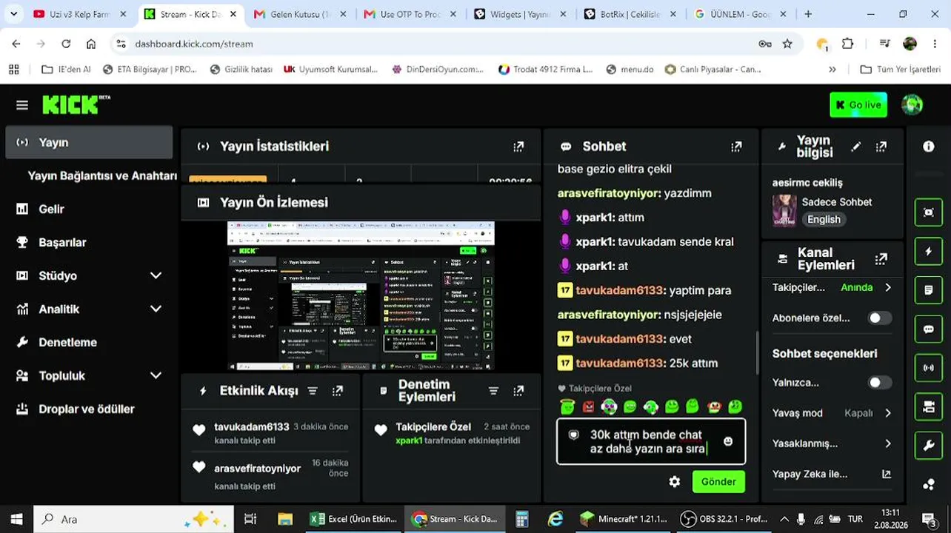Screen dimensions: 951x533
Task: Open the info icon in right rail
Action: point(929,147)
